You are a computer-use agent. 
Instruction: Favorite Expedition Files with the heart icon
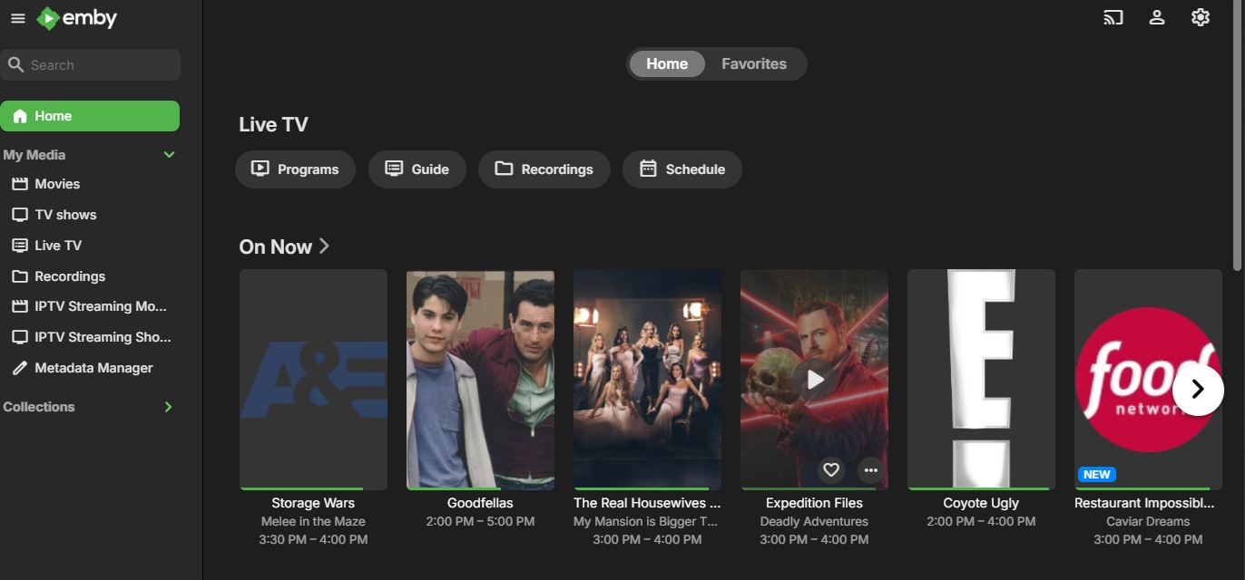coord(830,470)
